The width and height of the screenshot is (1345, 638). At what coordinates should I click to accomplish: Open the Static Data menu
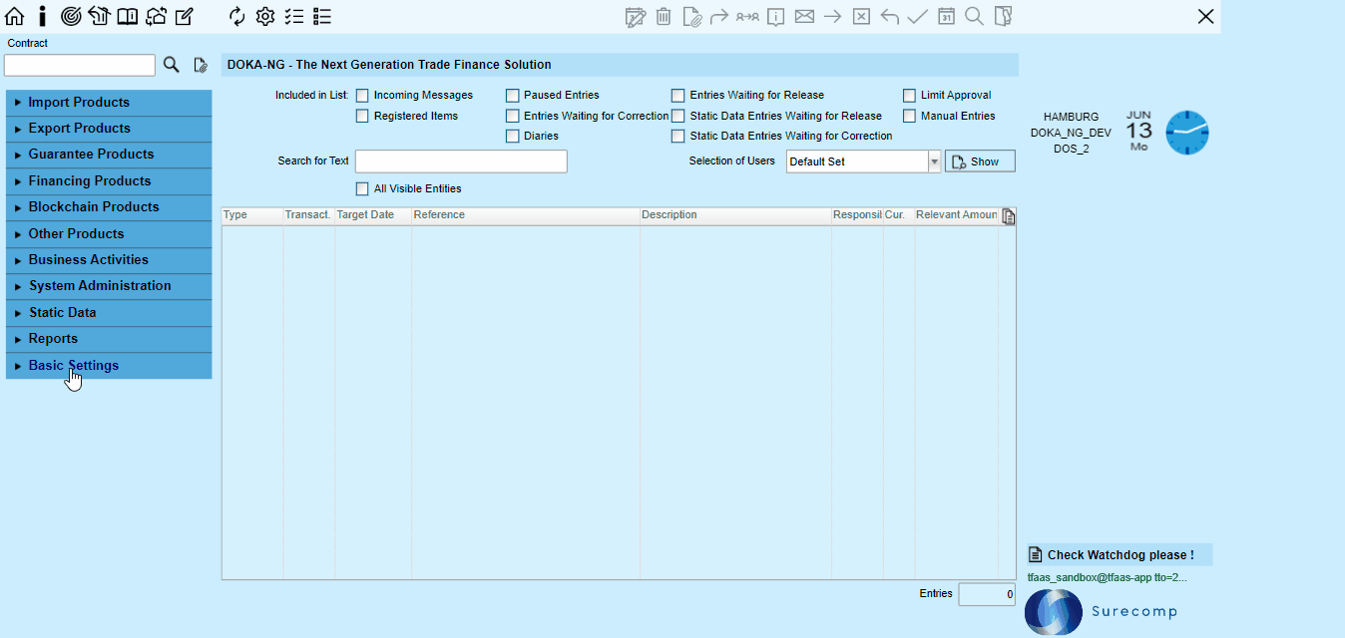(x=109, y=313)
